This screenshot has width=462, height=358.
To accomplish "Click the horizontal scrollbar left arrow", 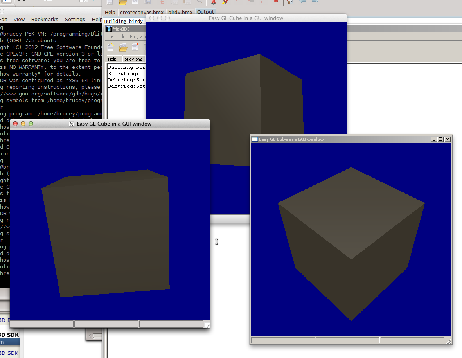I will [90, 336].
